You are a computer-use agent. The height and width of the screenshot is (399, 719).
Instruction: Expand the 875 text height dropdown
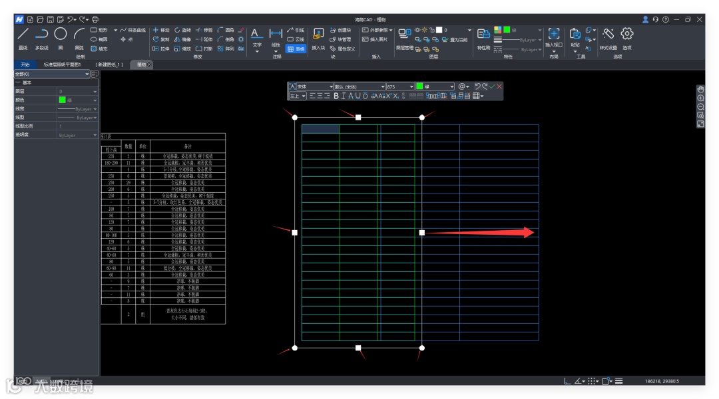410,86
